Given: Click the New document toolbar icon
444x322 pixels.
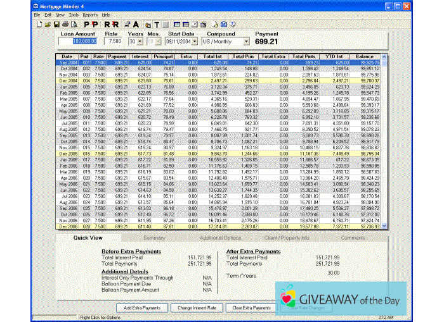Looking at the screenshot, I should click(x=39, y=23).
